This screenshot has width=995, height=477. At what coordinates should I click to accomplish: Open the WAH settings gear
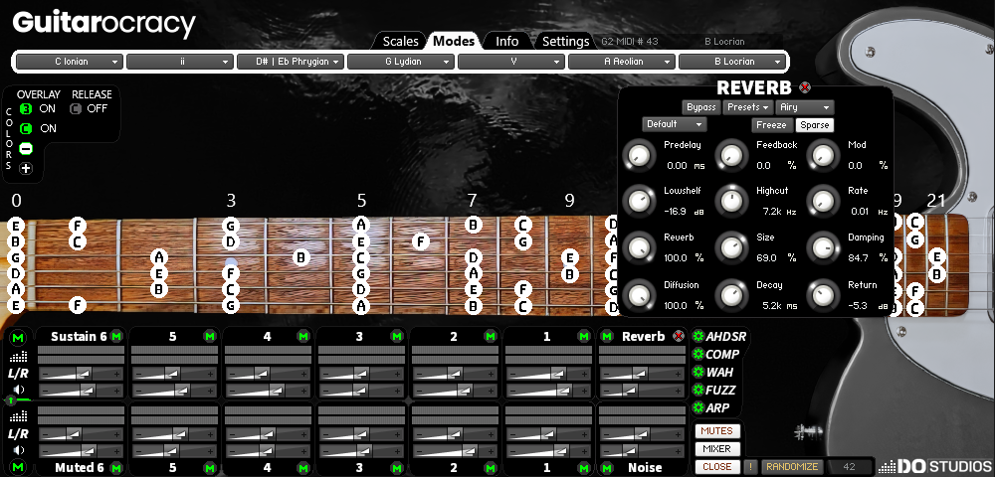pos(698,372)
